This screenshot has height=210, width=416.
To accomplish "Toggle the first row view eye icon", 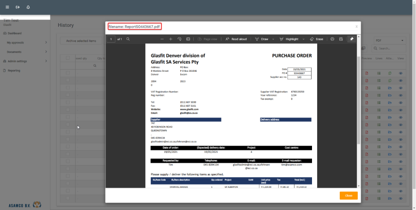I will (x=401, y=74).
